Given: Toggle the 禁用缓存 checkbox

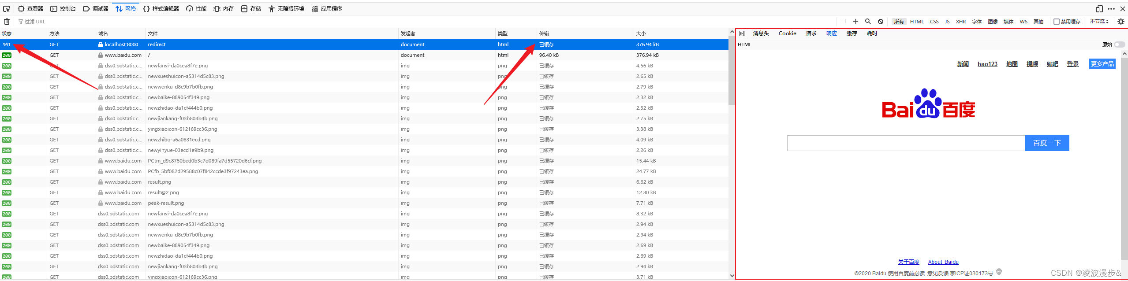Looking at the screenshot, I should click(x=1056, y=22).
